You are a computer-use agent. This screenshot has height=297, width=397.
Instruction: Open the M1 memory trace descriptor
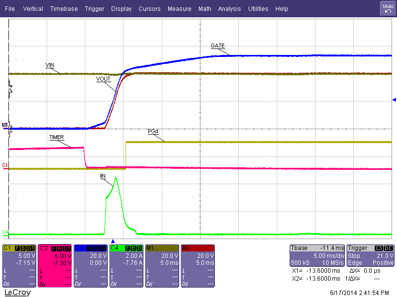(x=162, y=265)
